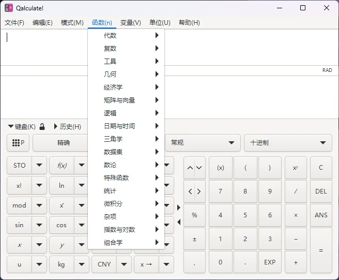This screenshot has height=280, width=339.
Task: Open the 统计 functions submenu
Action: coord(126,190)
